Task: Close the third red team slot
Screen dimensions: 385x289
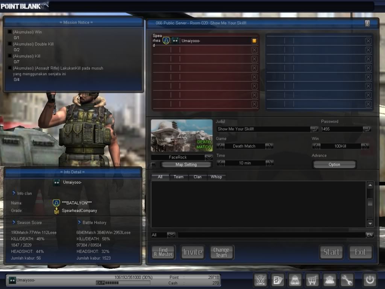Action: 255,59
